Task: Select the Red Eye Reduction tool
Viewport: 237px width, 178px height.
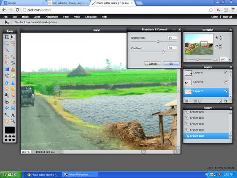Action: click(6, 102)
